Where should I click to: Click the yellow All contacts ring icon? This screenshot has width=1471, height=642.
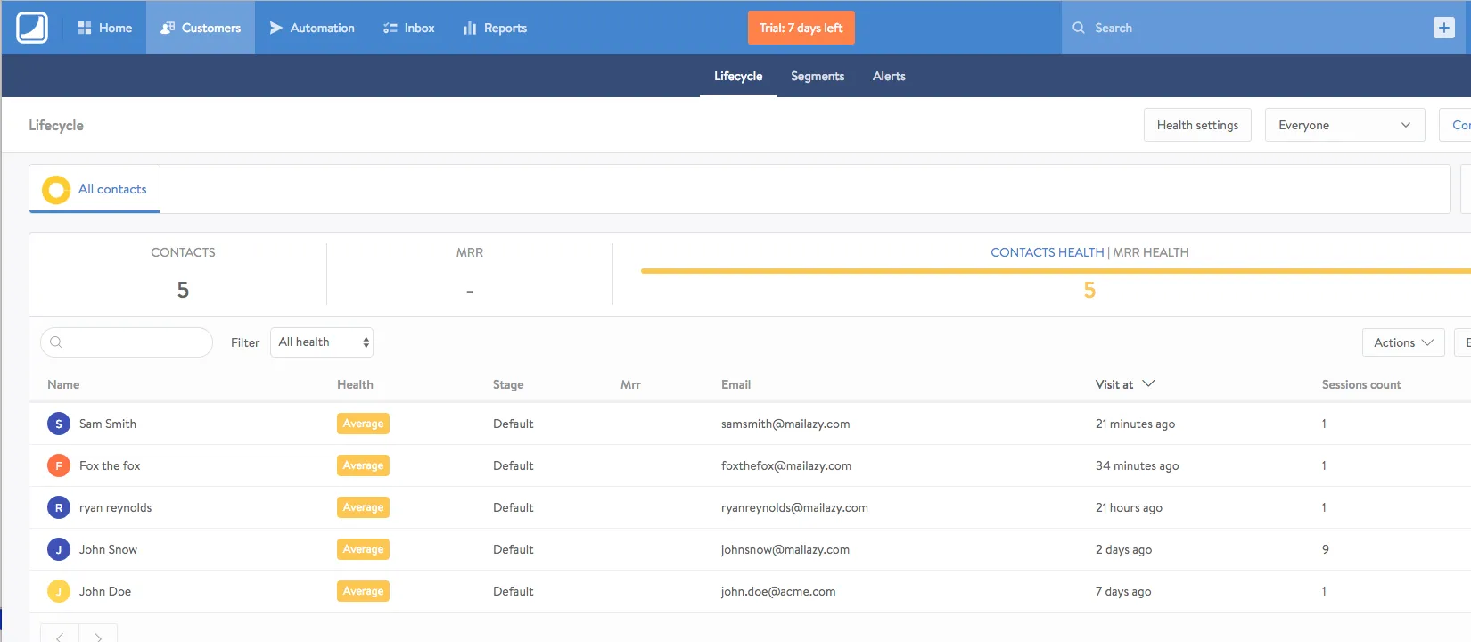[56, 189]
